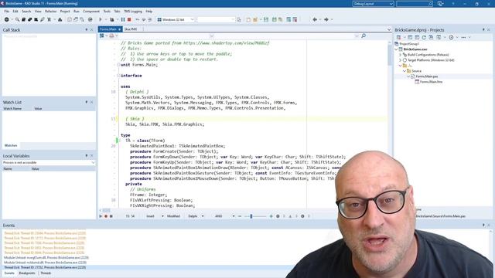Click the zoom-in plus icon in the editor status bar
495x278 pixels.
(271, 216)
